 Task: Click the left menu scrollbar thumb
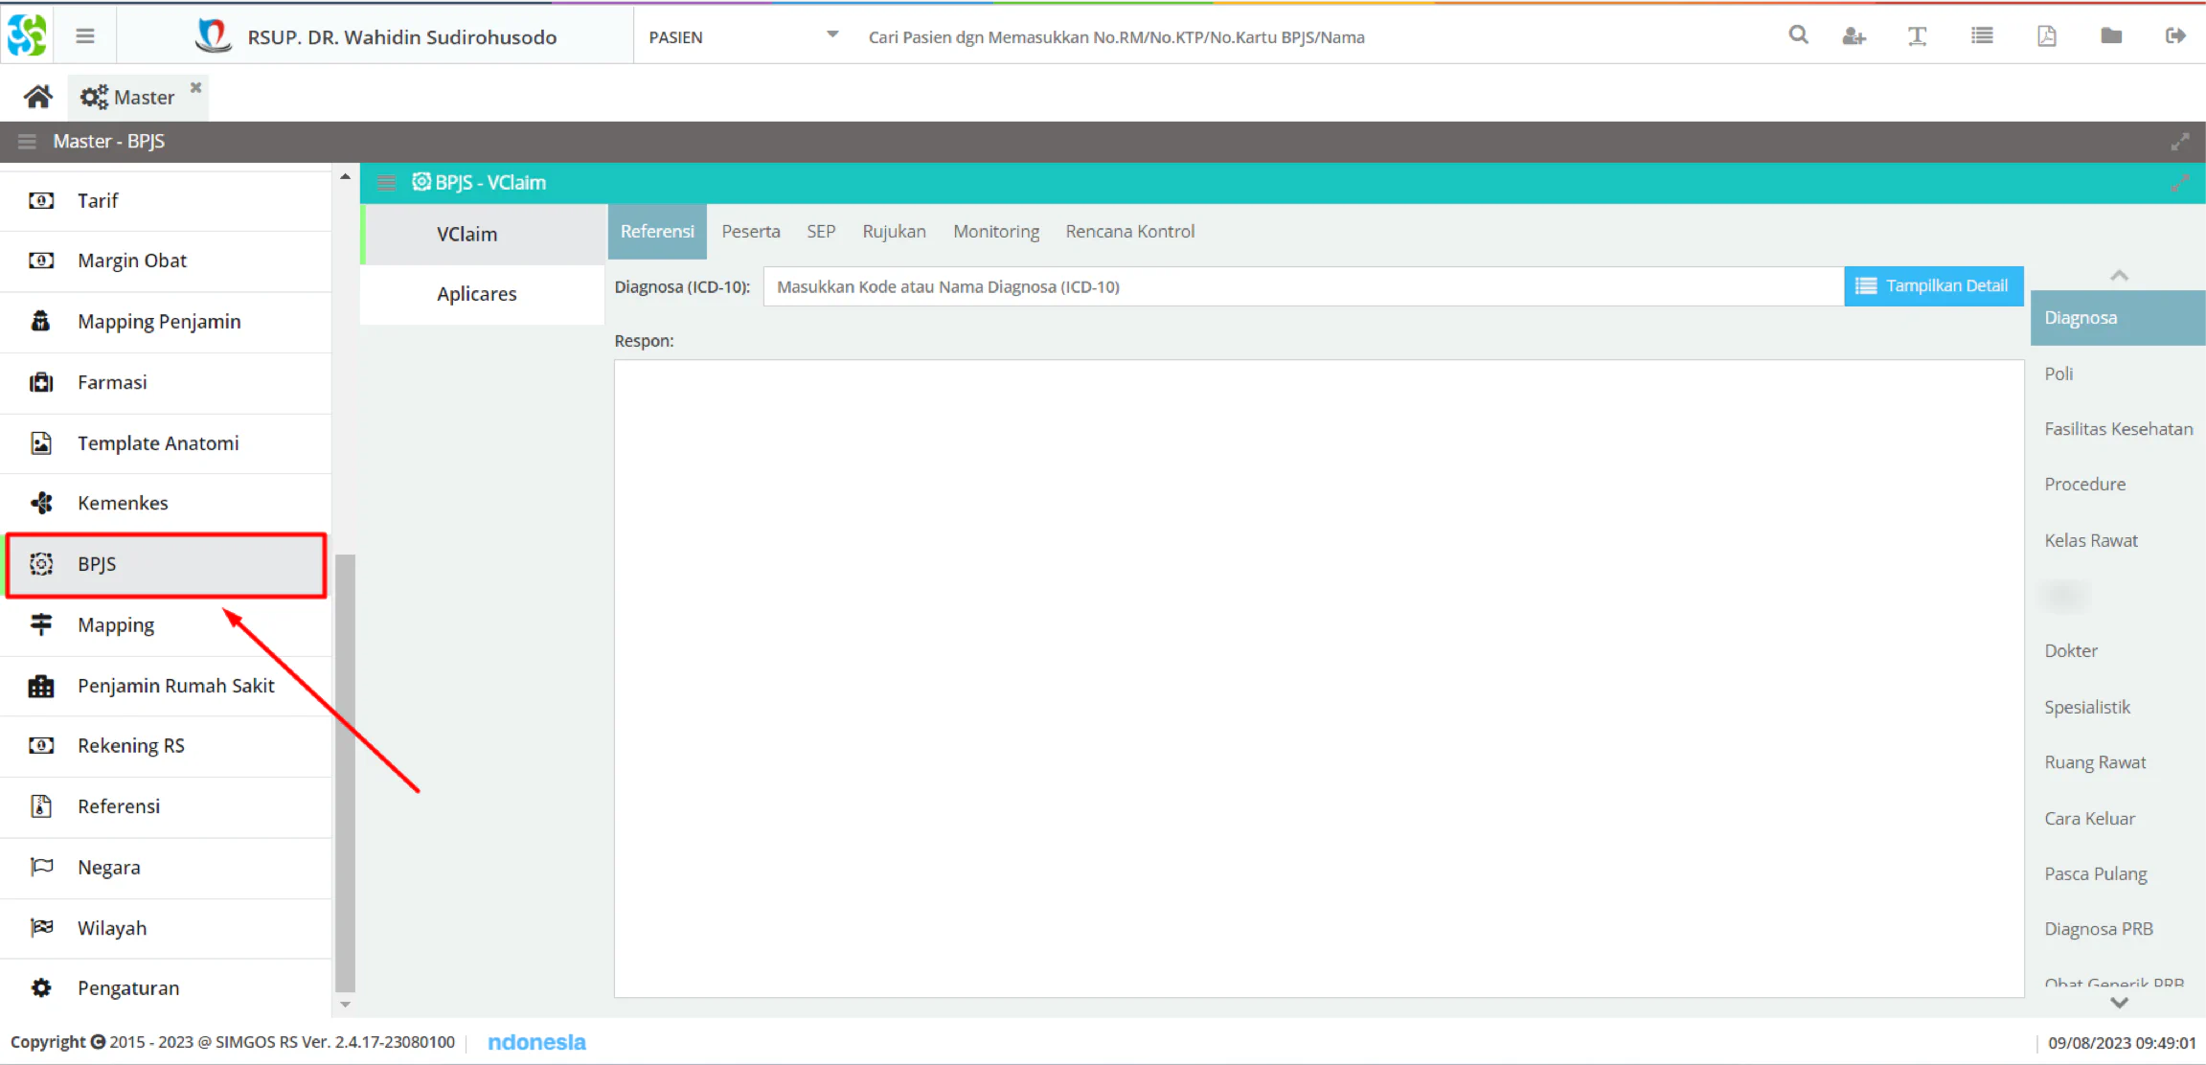click(x=345, y=773)
